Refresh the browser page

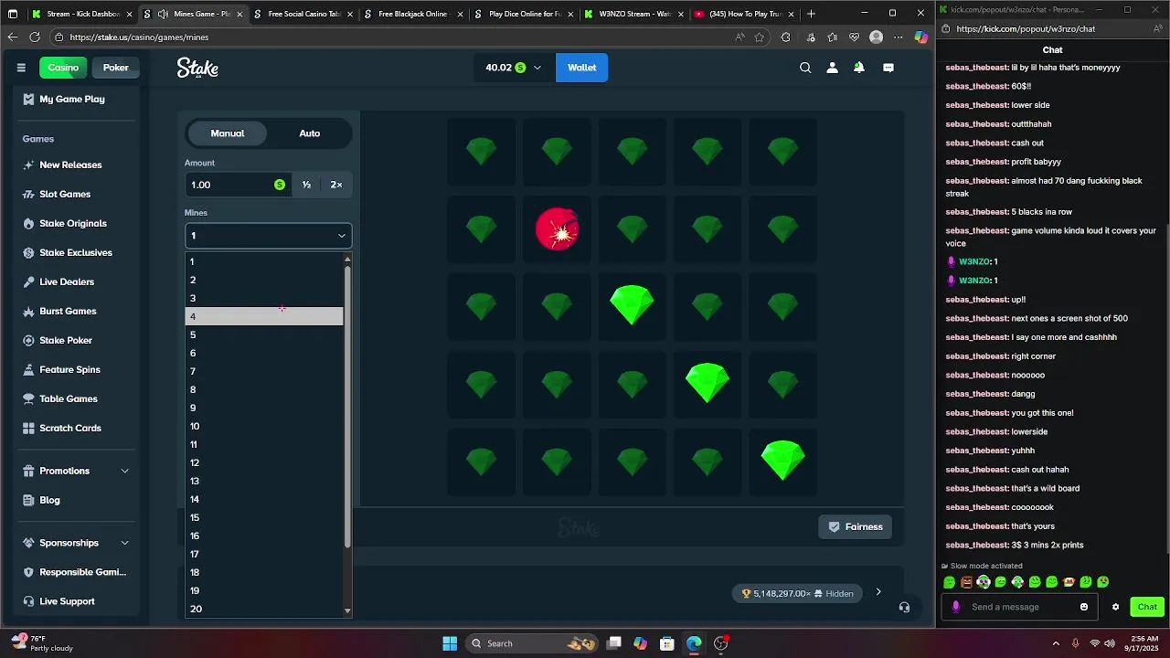35,37
